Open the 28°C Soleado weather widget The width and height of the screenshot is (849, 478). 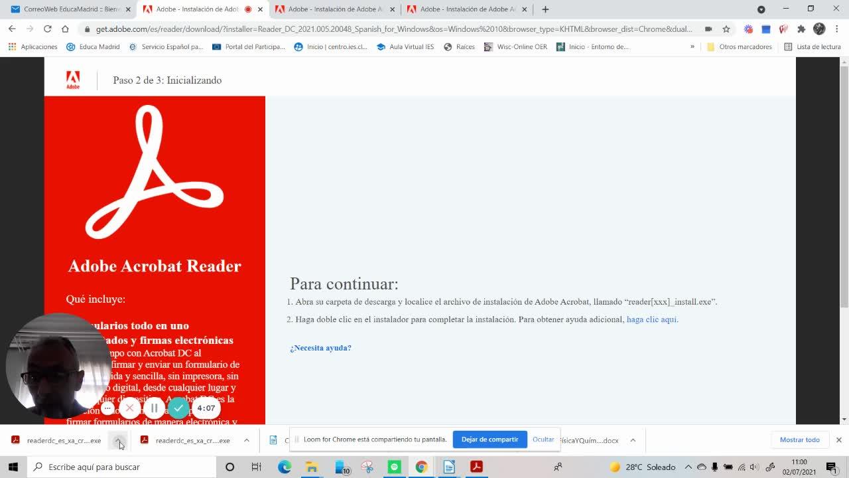point(643,467)
